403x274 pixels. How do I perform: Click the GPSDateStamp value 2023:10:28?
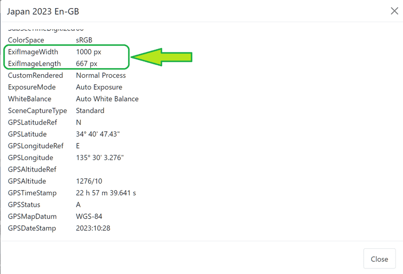93,228
